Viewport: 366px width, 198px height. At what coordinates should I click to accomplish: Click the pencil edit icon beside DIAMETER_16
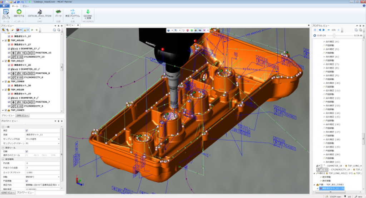click(39, 69)
